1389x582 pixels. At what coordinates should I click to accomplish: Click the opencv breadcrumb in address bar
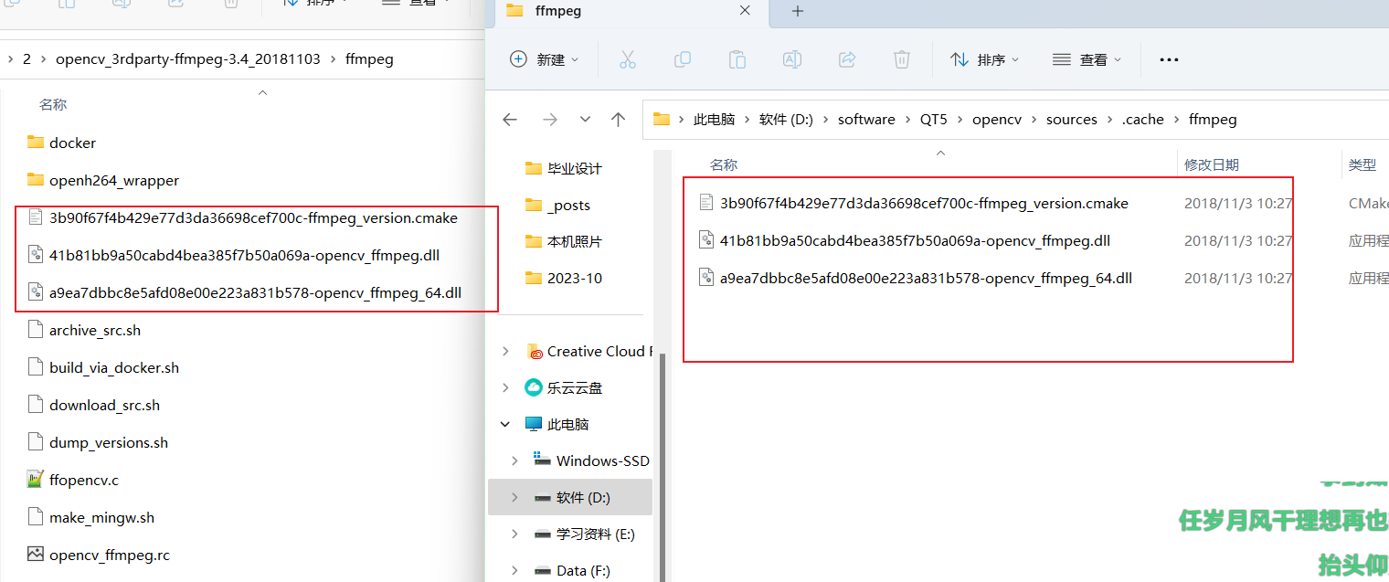click(996, 120)
